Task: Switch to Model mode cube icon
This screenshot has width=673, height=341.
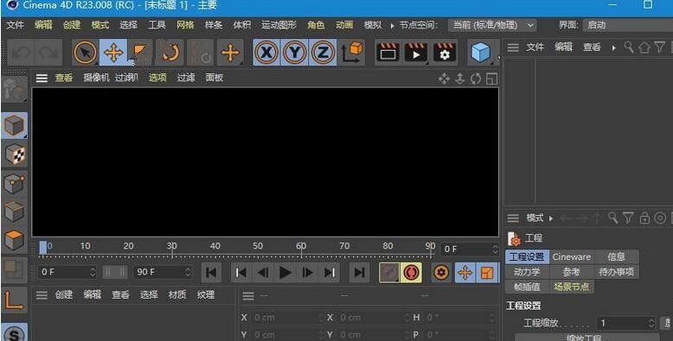Action: (14, 125)
